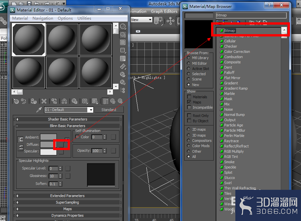Open the Utilities menu
Image resolution: width=301 pixels, height=221 pixels.
(84, 18)
